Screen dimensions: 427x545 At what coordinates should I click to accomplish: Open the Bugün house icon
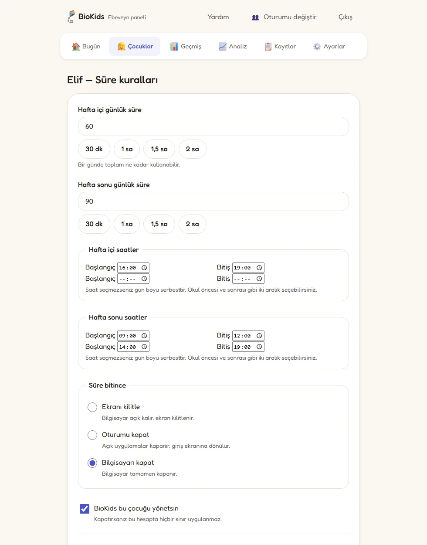tap(76, 47)
